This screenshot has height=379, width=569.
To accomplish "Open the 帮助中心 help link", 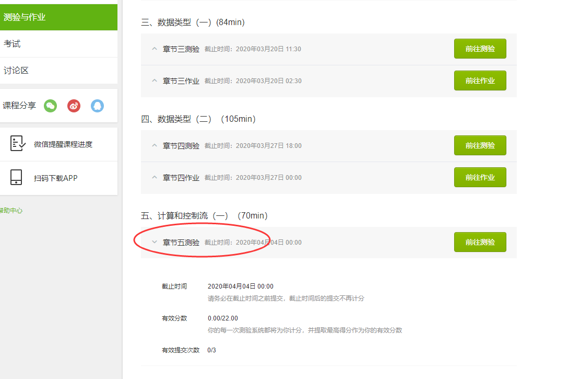I will [11, 211].
